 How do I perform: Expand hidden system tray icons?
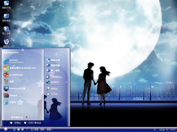155,130
